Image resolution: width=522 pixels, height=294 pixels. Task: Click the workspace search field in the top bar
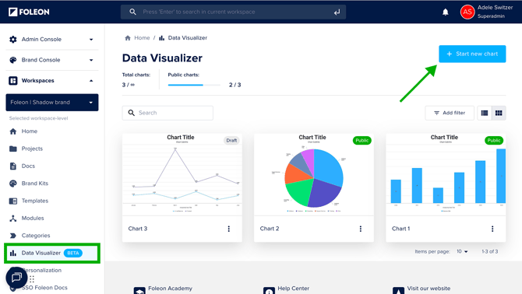pos(233,12)
